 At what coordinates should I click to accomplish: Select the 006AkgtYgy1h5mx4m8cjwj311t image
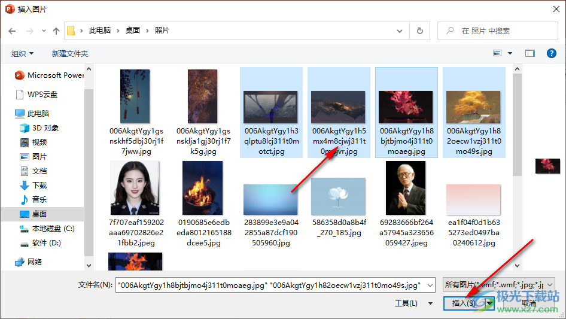point(339,113)
